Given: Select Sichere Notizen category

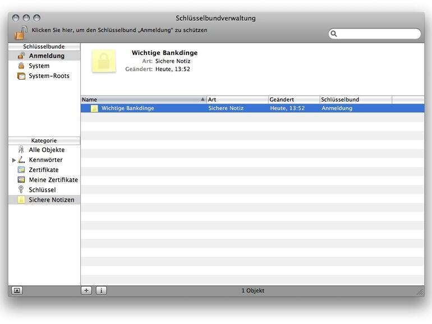Looking at the screenshot, I should click(51, 200).
